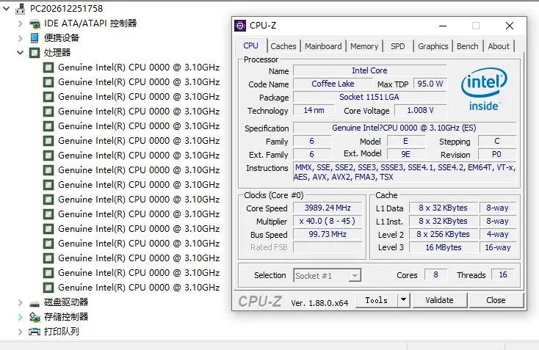This screenshot has height=350, width=539.
Task: Select the SPD tab
Action: tap(398, 46)
